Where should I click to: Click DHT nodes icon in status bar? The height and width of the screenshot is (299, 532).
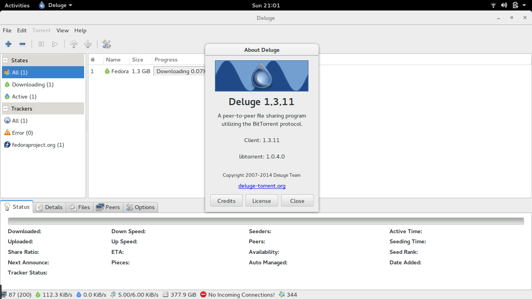[282, 295]
